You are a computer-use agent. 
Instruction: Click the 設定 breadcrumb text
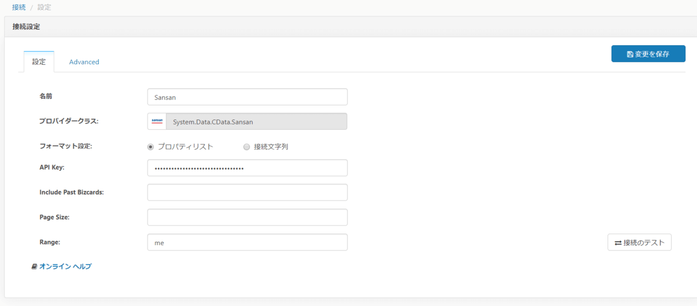pyautogui.click(x=44, y=7)
